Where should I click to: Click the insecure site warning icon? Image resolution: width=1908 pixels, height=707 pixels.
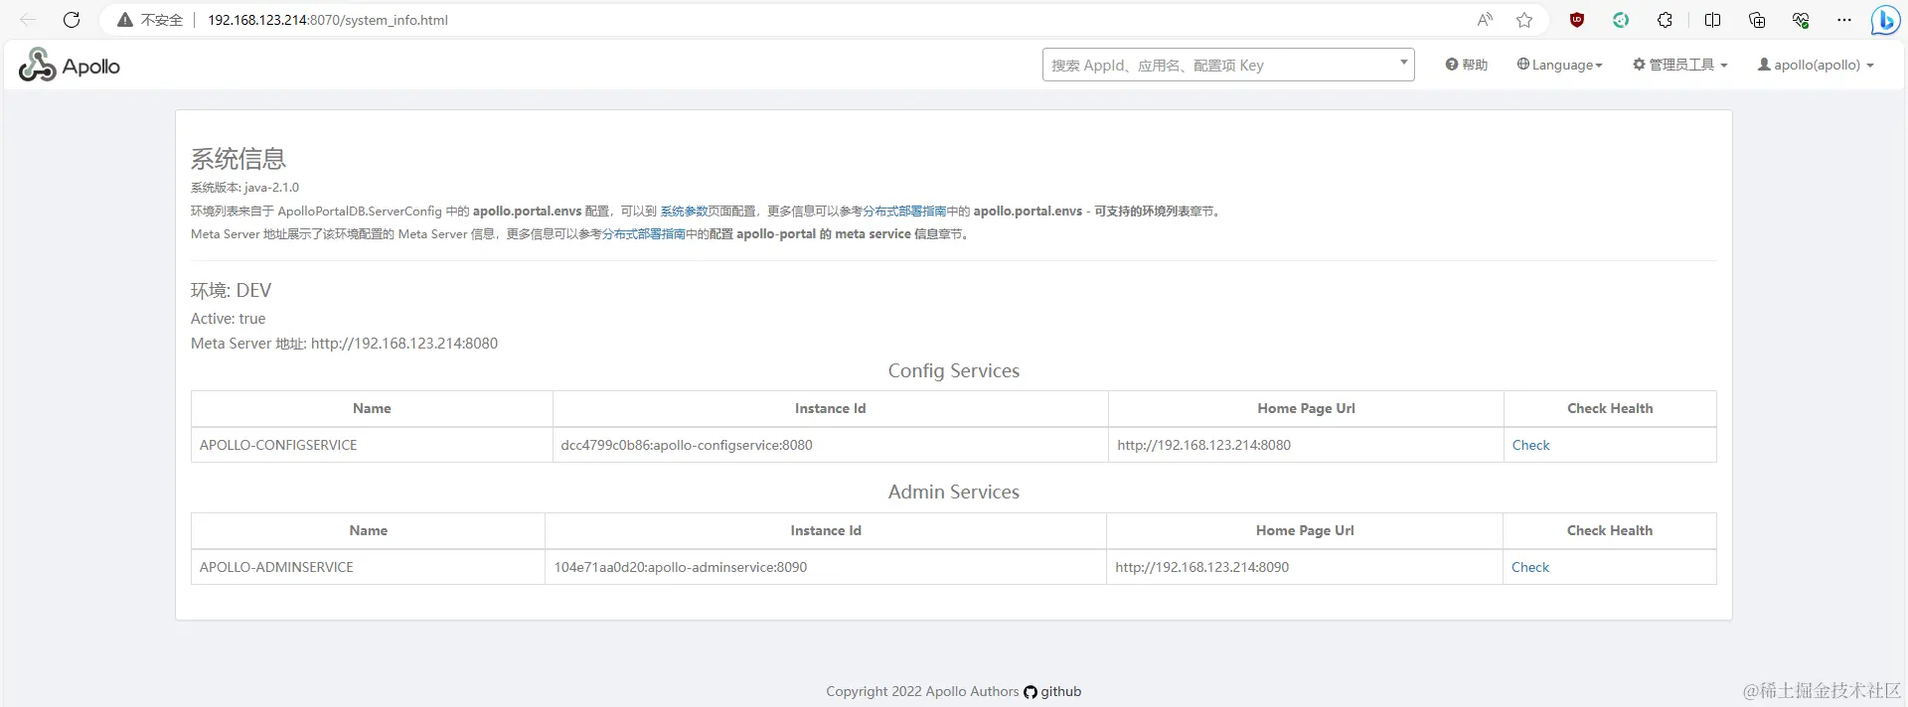pyautogui.click(x=125, y=20)
